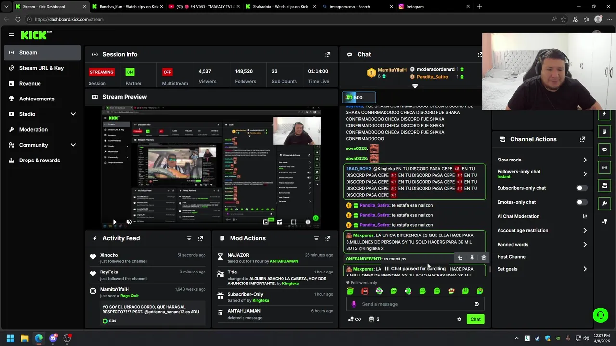Open stream preview settings gear
The height and width of the screenshot is (346, 616).
tap(308, 222)
